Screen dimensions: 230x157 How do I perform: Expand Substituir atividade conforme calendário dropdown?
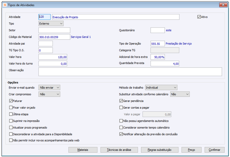pyautogui.click(x=180, y=94)
